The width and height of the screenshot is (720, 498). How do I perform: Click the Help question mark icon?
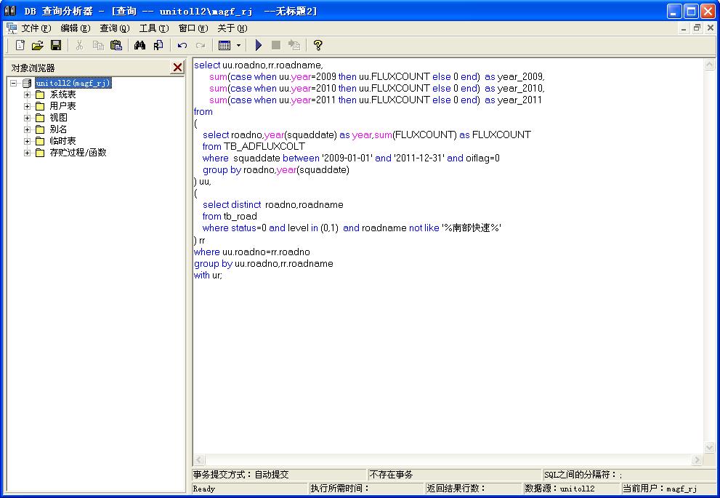pos(317,45)
